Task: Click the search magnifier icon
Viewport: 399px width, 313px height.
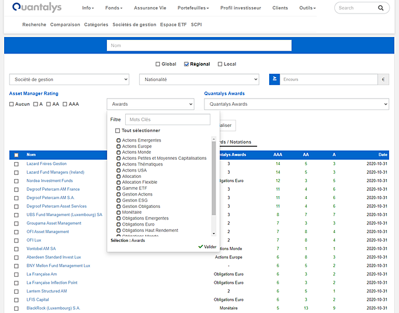Action: coord(381,8)
